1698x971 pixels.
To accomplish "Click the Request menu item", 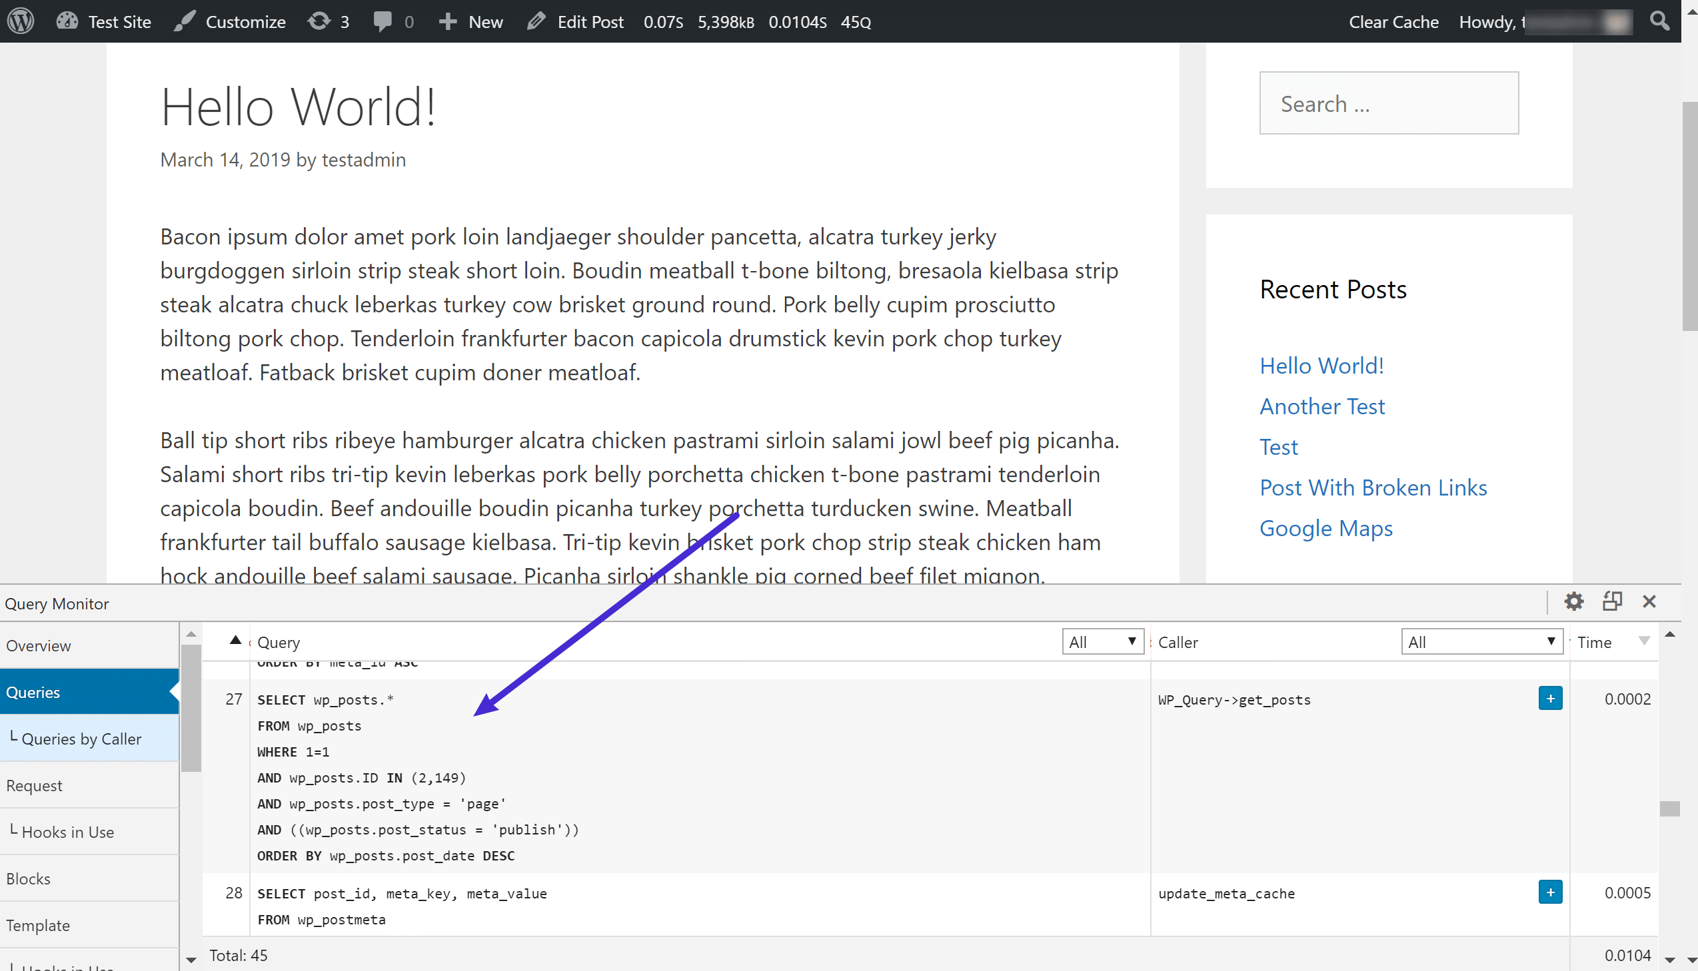I will [x=35, y=785].
